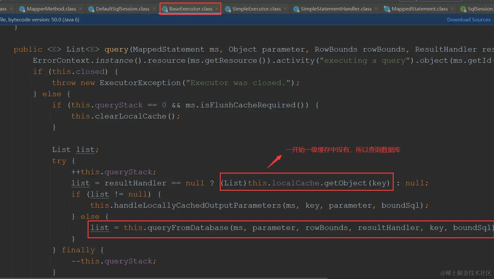Open the SimpleExecutor.class tab

256,9
